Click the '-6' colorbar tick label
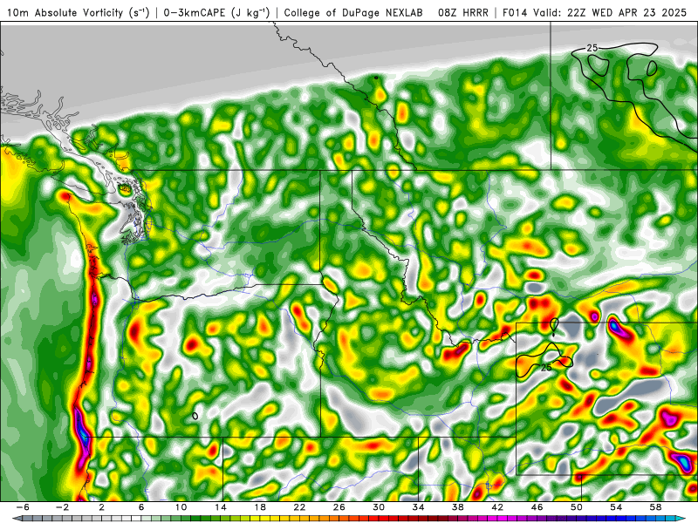This screenshot has width=698, height=523. [x=23, y=507]
